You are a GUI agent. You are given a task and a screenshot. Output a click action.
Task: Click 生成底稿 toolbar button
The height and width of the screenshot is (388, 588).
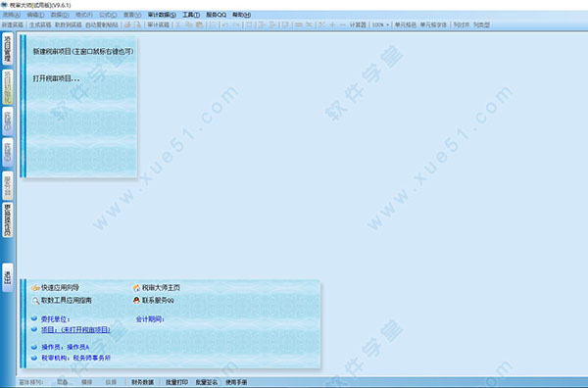40,25
